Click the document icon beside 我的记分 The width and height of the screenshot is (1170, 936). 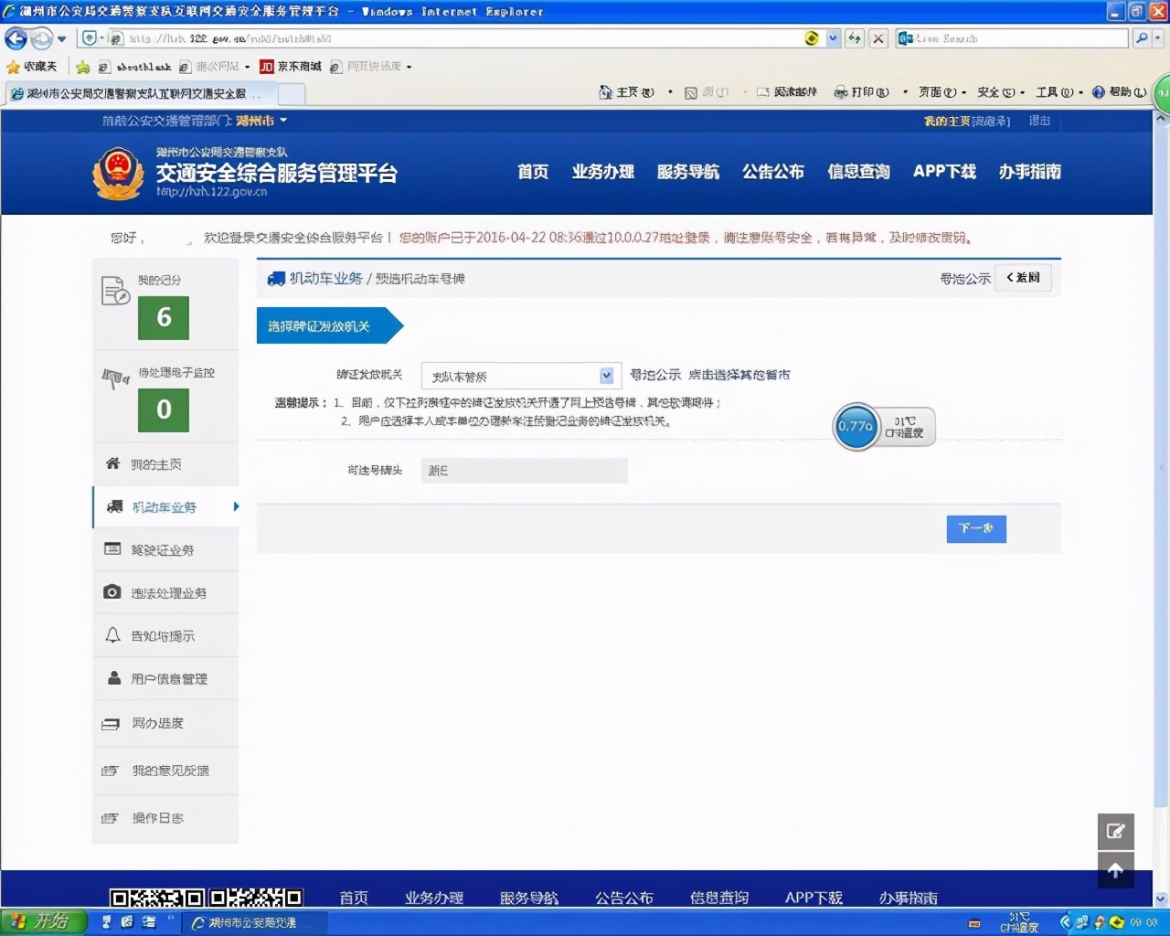pos(115,291)
